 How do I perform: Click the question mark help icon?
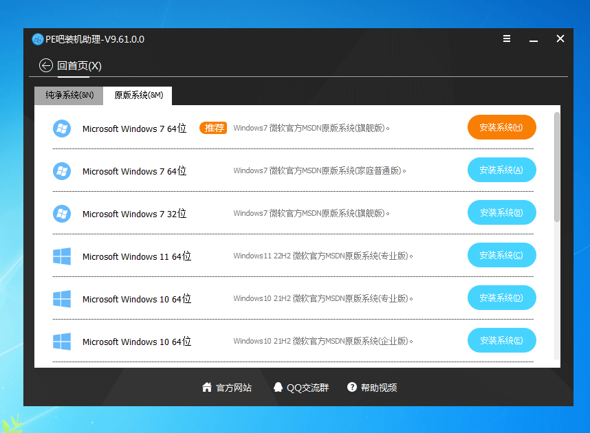pos(352,387)
